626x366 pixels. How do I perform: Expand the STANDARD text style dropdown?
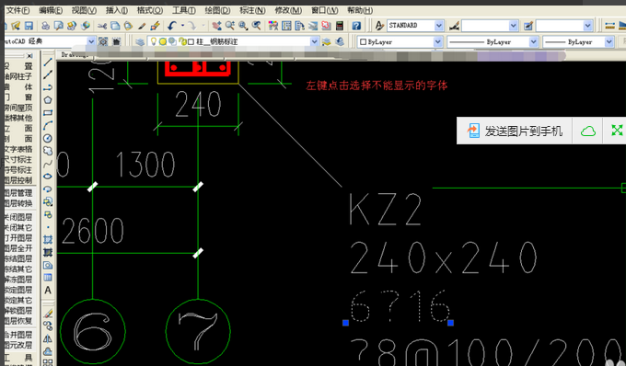pyautogui.click(x=439, y=26)
